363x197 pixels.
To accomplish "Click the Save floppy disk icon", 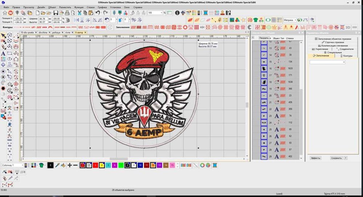I will (56, 13).
